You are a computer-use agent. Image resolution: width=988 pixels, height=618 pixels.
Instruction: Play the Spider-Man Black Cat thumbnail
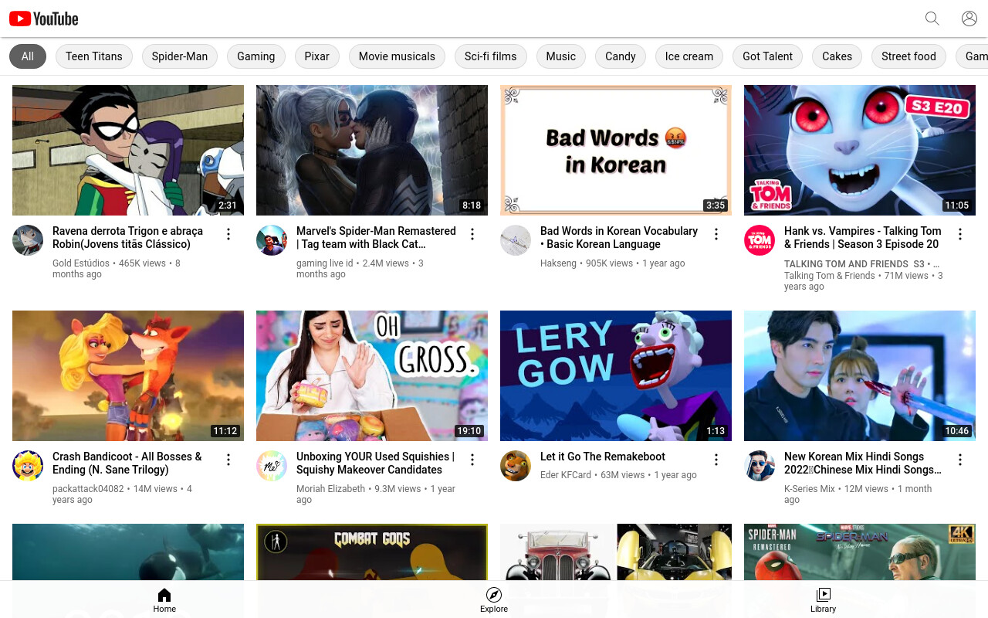372,150
